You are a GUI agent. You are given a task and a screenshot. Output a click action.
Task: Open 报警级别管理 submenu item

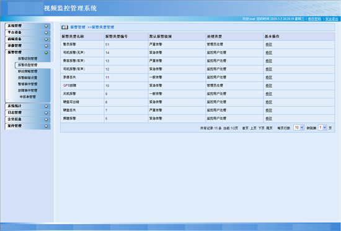point(28,59)
